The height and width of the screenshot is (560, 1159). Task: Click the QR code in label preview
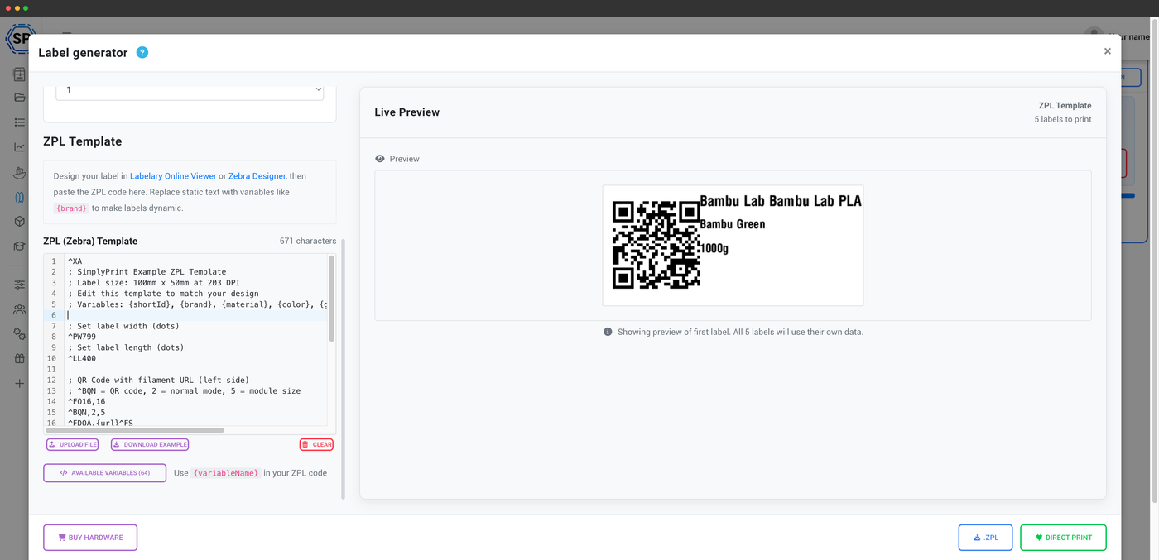click(x=656, y=245)
